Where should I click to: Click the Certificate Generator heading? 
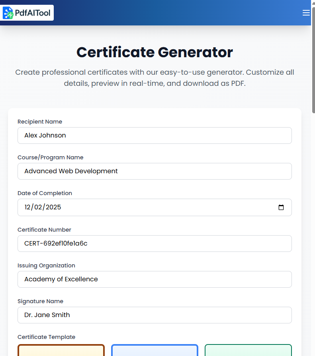tap(155, 52)
